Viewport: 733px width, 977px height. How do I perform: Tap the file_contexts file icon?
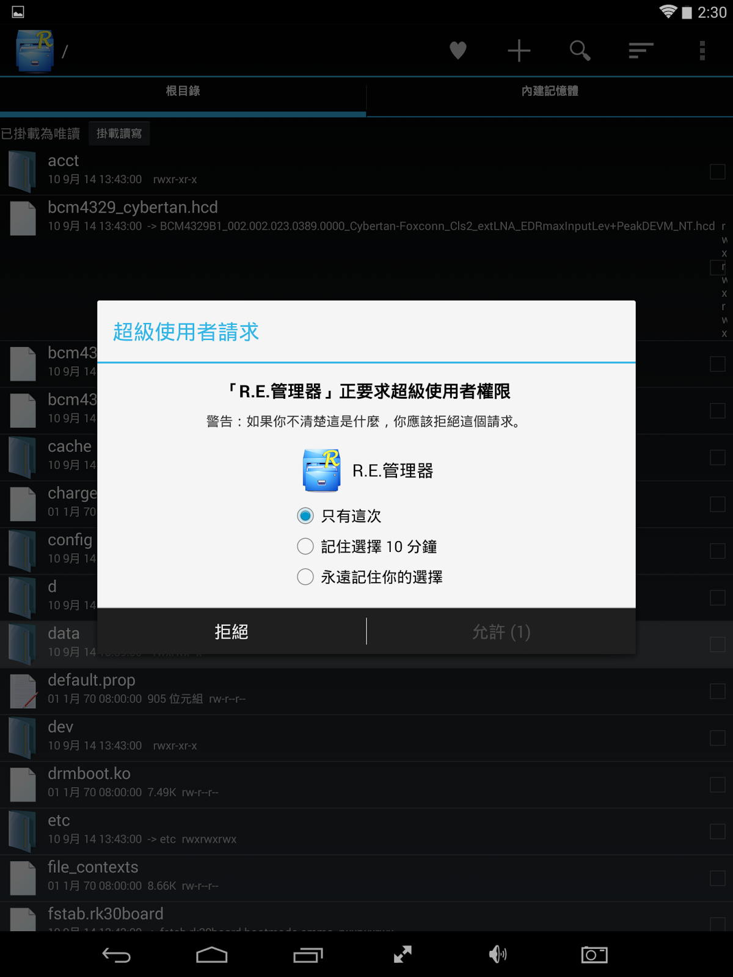(x=23, y=878)
